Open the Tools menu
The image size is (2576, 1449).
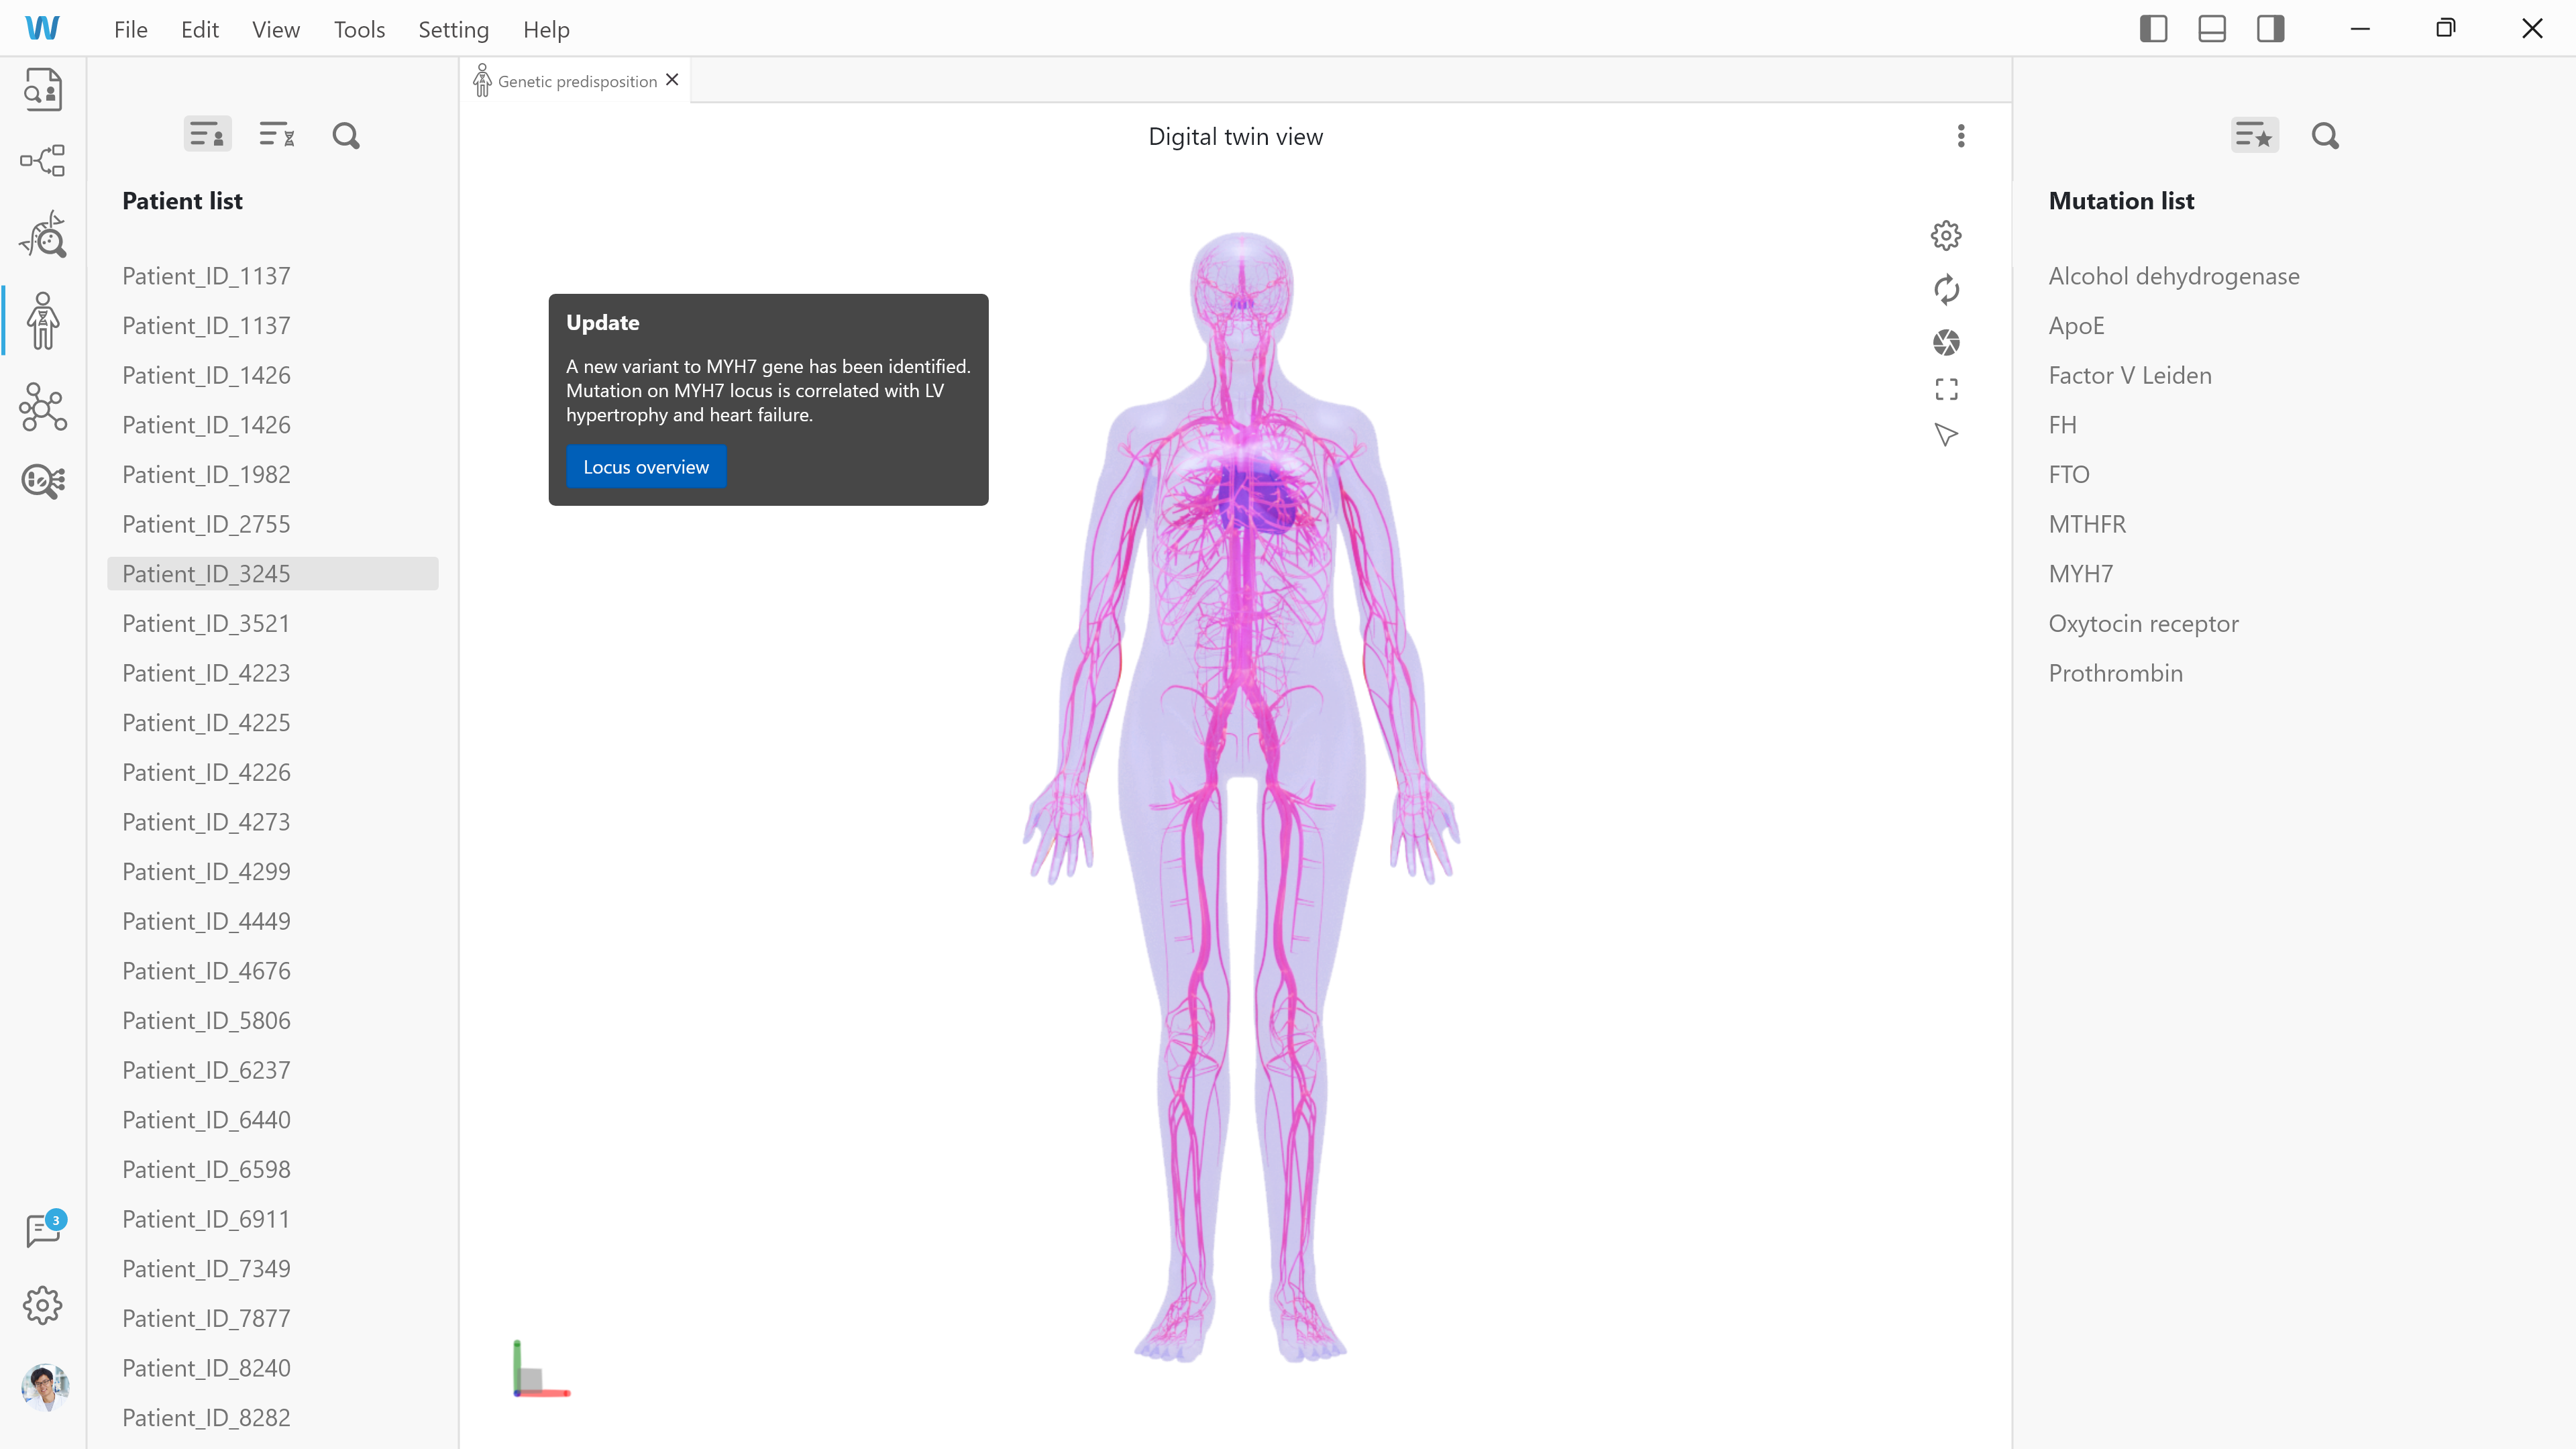[x=359, y=30]
